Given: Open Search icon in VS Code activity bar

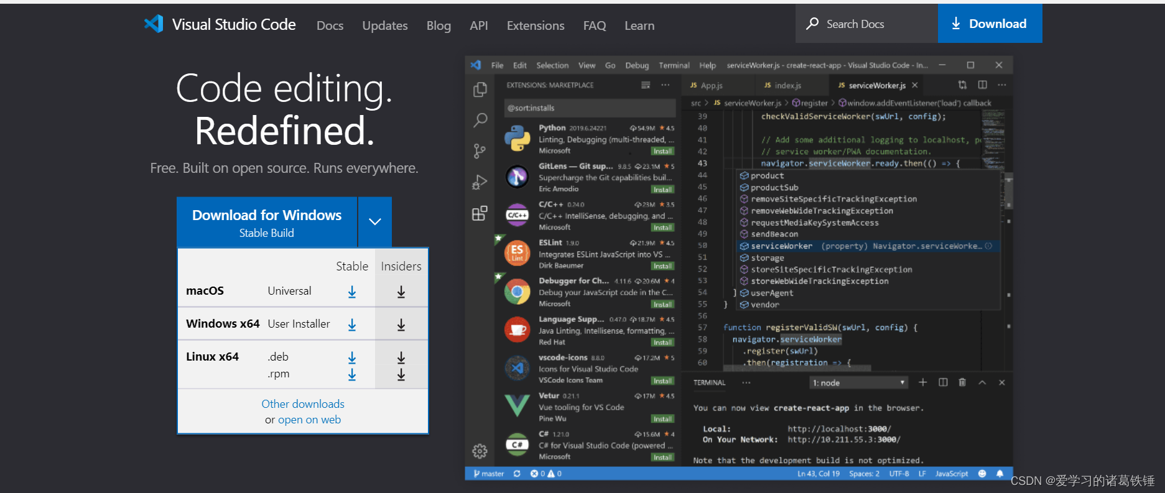Looking at the screenshot, I should [480, 120].
